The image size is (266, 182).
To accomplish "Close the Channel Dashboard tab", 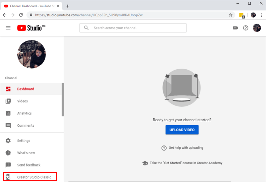I will [x=58, y=6].
